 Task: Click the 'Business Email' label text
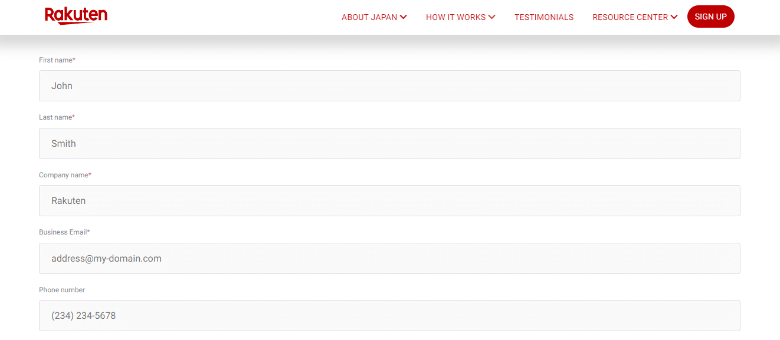click(63, 232)
